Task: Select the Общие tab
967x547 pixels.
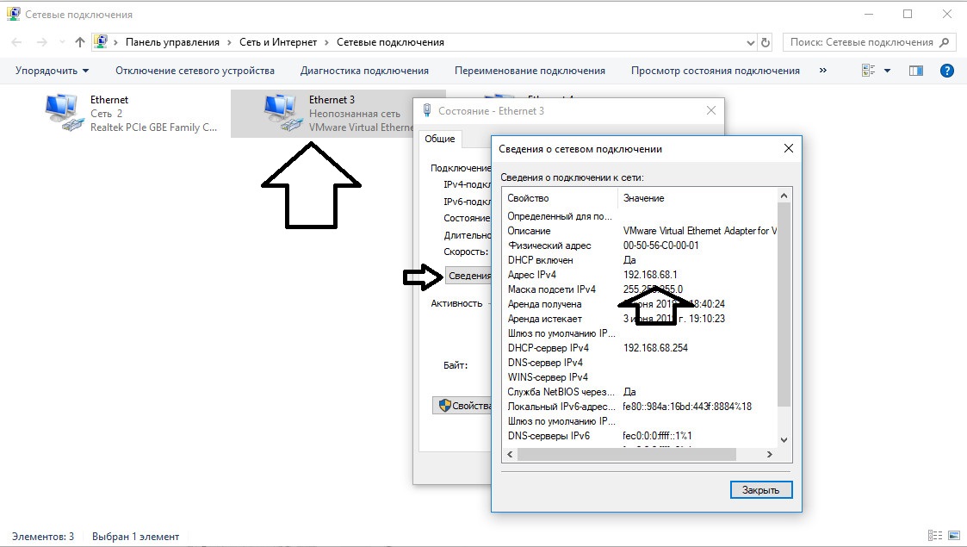Action: tap(440, 139)
